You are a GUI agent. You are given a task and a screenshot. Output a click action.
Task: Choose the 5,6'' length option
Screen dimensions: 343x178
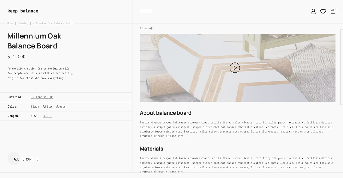(x=35, y=116)
